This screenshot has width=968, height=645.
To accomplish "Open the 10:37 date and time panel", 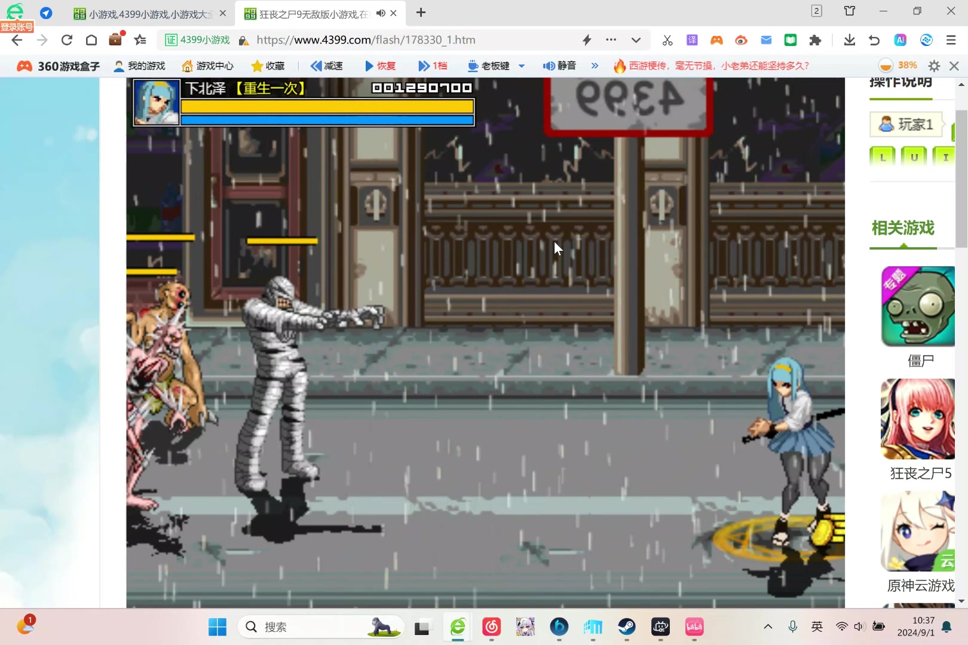I will coord(915,626).
